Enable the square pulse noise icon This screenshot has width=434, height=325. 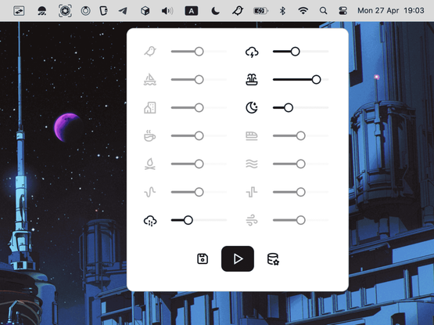(x=252, y=192)
